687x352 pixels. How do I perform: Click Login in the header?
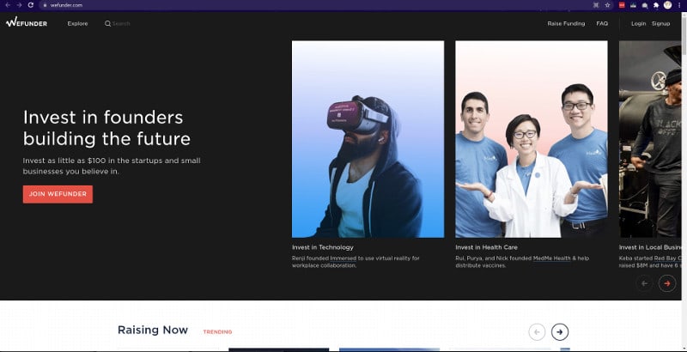tap(638, 24)
